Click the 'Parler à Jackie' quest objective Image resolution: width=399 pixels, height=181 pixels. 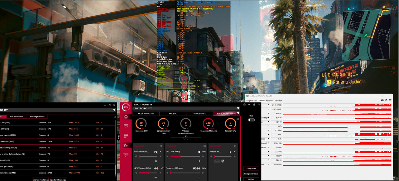click(348, 82)
